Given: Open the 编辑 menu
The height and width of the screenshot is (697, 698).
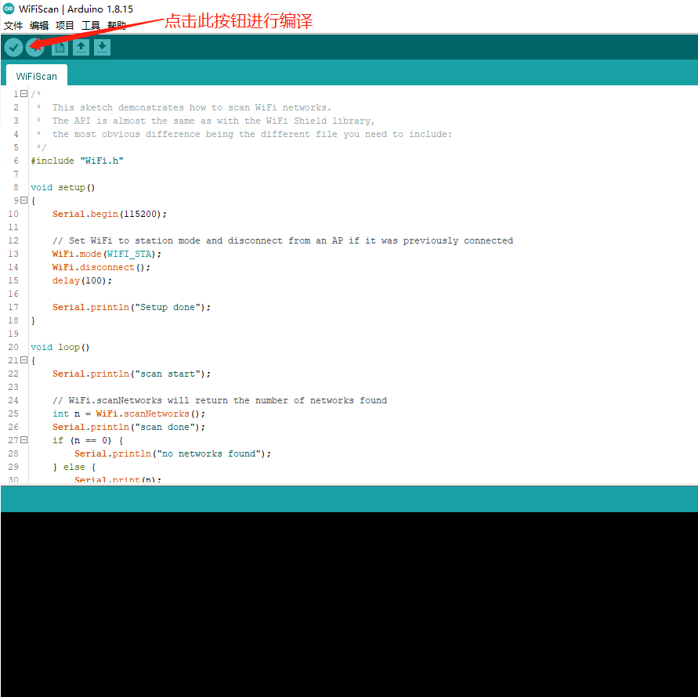Looking at the screenshot, I should click(x=38, y=25).
